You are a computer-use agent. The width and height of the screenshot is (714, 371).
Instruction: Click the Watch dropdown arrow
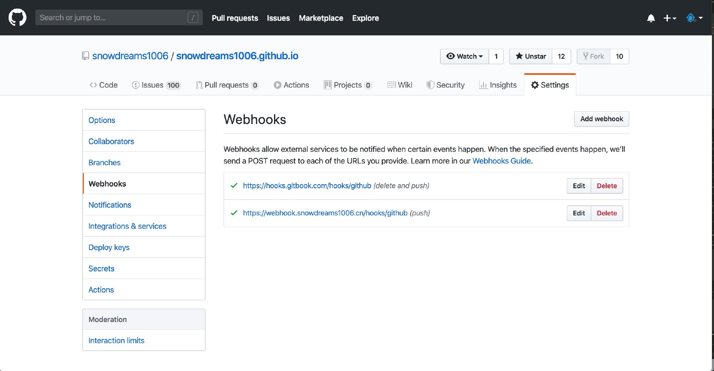coord(480,57)
